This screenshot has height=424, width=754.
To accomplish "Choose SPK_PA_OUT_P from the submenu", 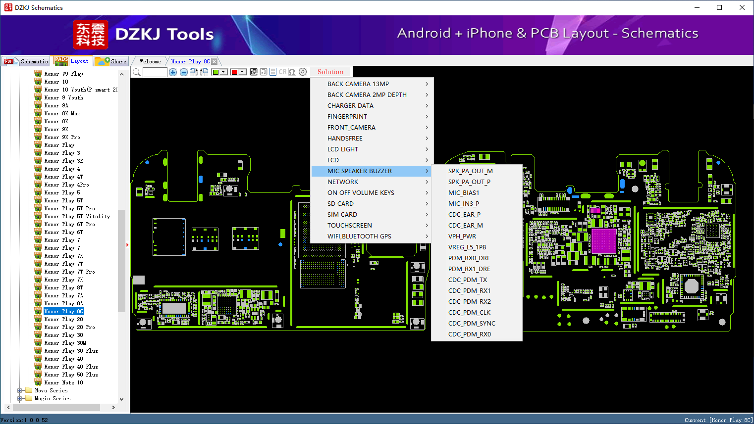I will [477, 182].
